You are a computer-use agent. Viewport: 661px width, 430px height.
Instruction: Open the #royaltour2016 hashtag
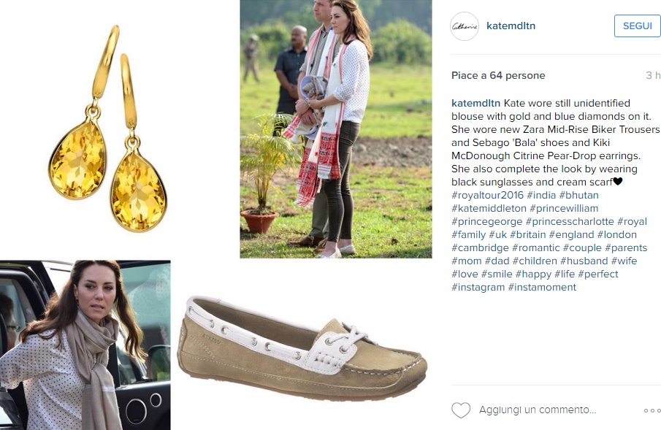pos(487,195)
